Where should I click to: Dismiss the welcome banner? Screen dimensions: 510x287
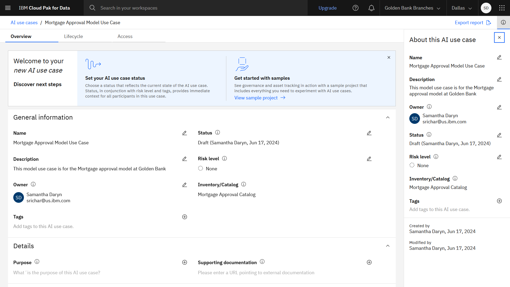389,57
